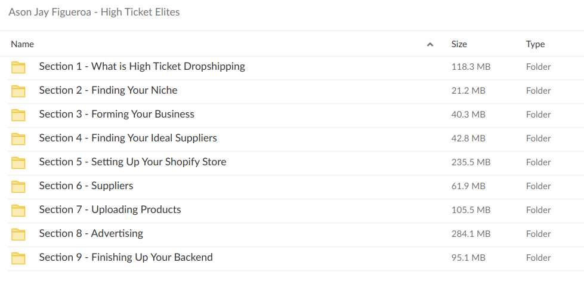Open Section 6 - Suppliers folder
Screen dimensions: 584x290
pyautogui.click(x=86, y=186)
